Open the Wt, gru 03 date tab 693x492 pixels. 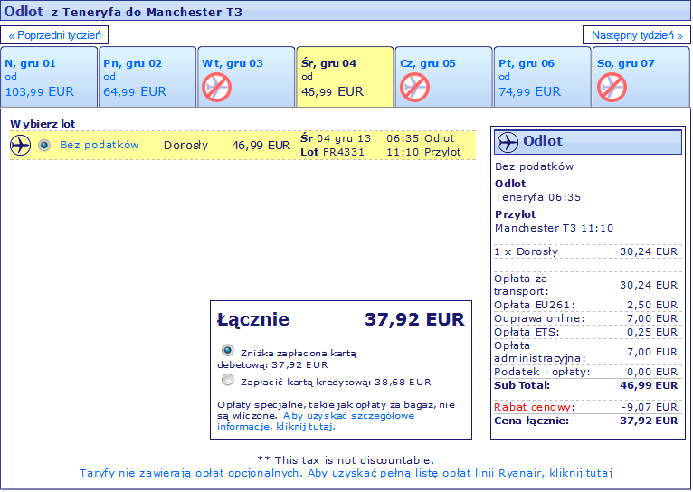point(246,77)
